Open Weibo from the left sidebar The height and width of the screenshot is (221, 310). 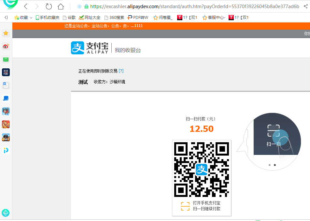(6, 47)
